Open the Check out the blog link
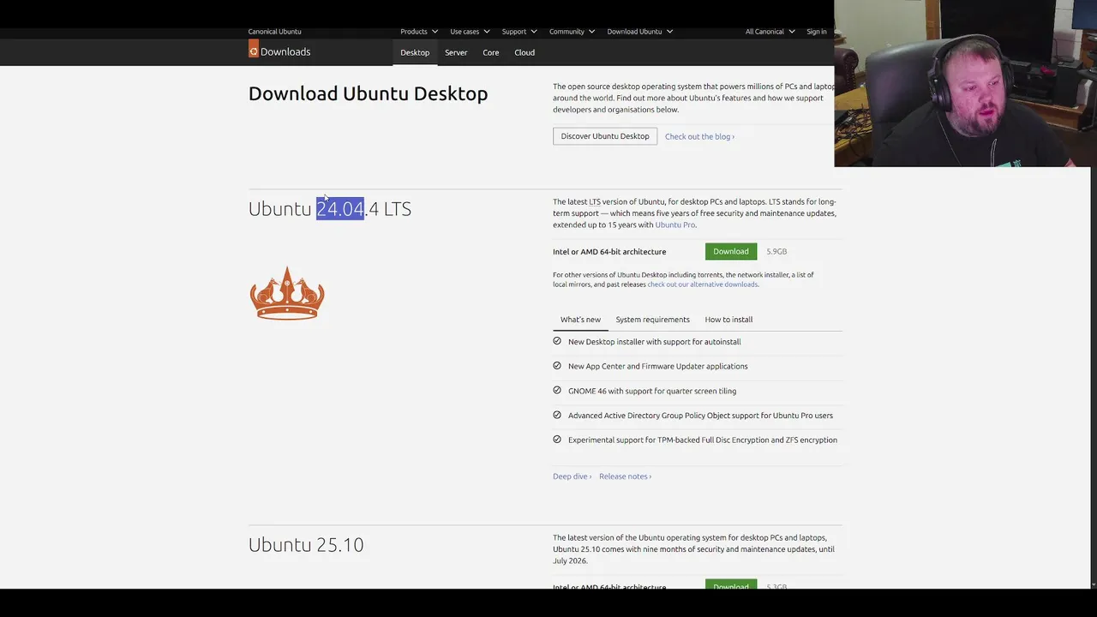The image size is (1097, 617). pos(699,136)
